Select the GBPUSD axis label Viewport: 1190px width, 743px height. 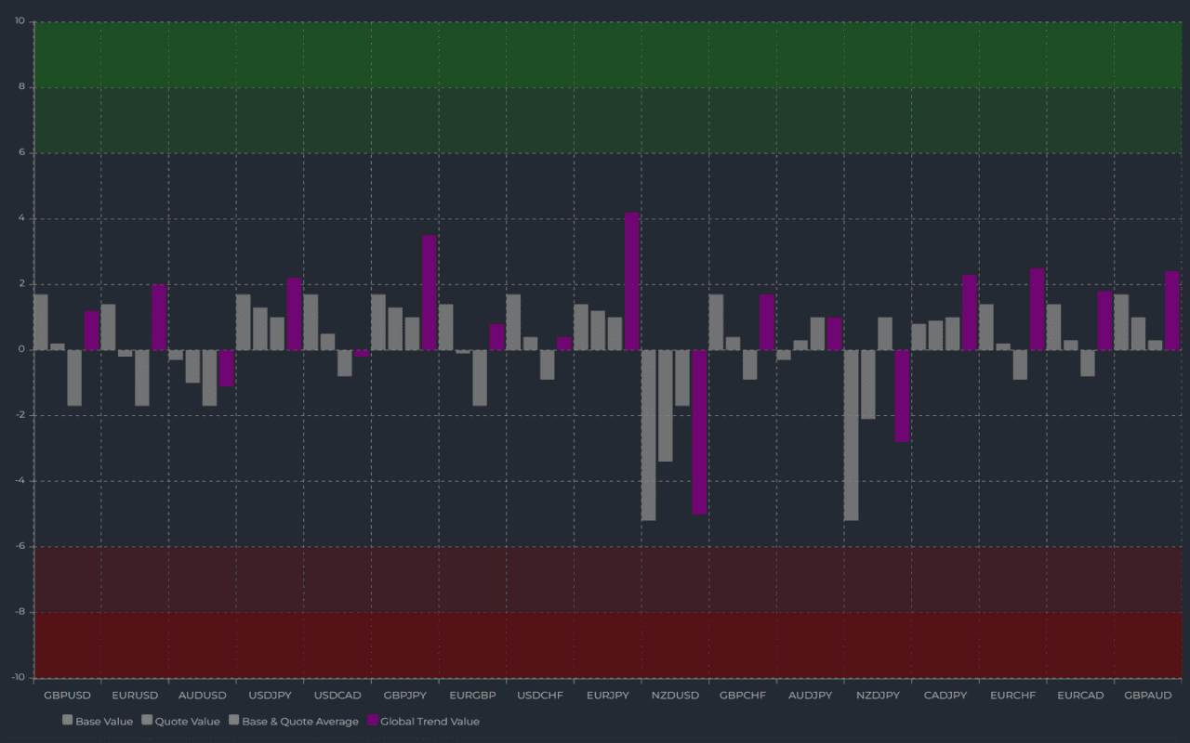pos(68,695)
